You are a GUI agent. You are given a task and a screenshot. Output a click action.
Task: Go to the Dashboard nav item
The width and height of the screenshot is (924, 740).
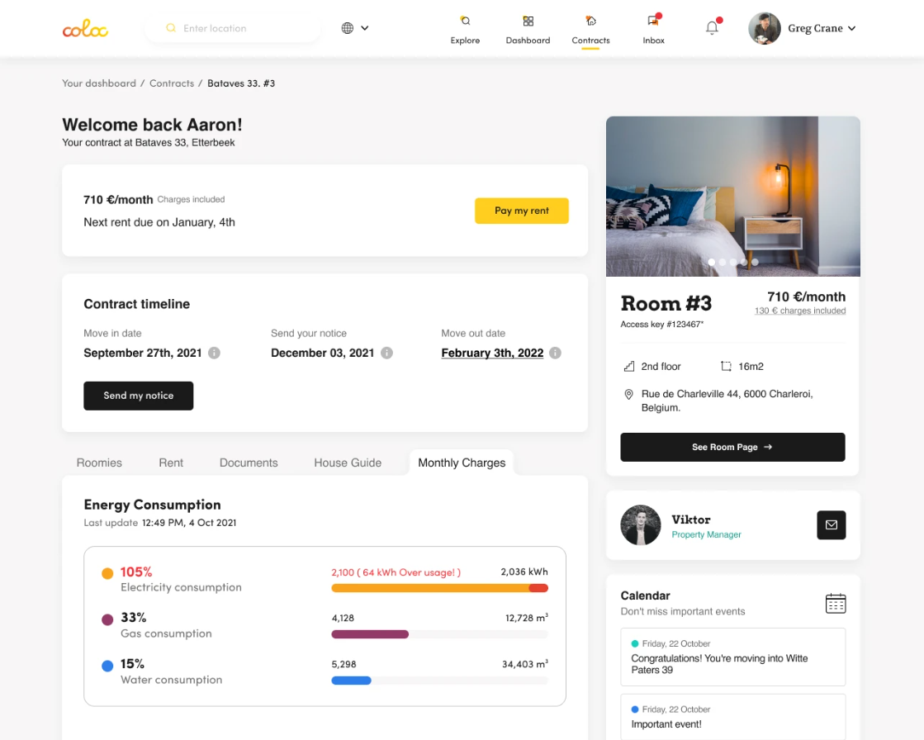coord(528,30)
